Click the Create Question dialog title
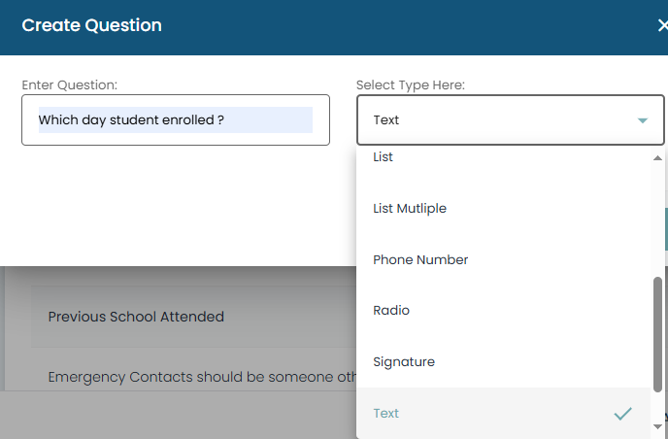The height and width of the screenshot is (439, 668). [91, 25]
